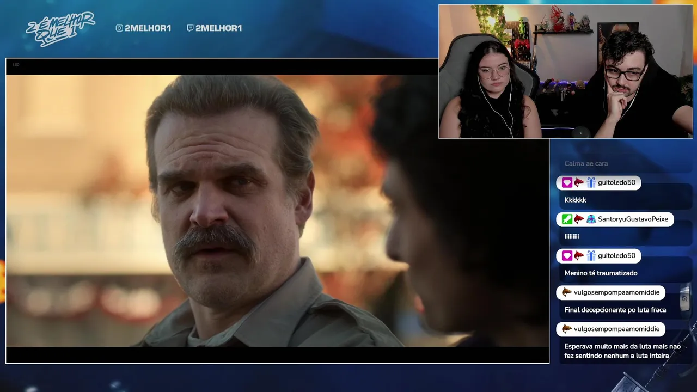Click the message 'Final decepcionante po luta fraca'

click(x=615, y=310)
